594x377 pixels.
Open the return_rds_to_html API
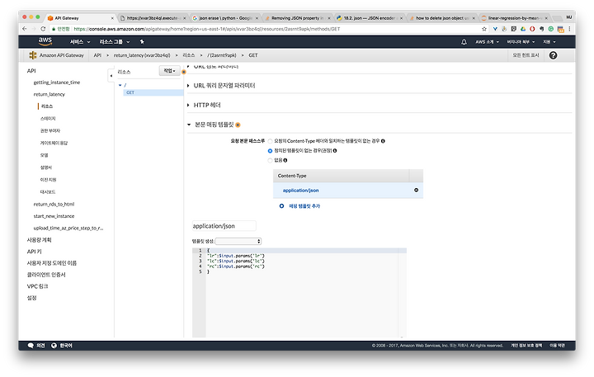pyautogui.click(x=54, y=205)
